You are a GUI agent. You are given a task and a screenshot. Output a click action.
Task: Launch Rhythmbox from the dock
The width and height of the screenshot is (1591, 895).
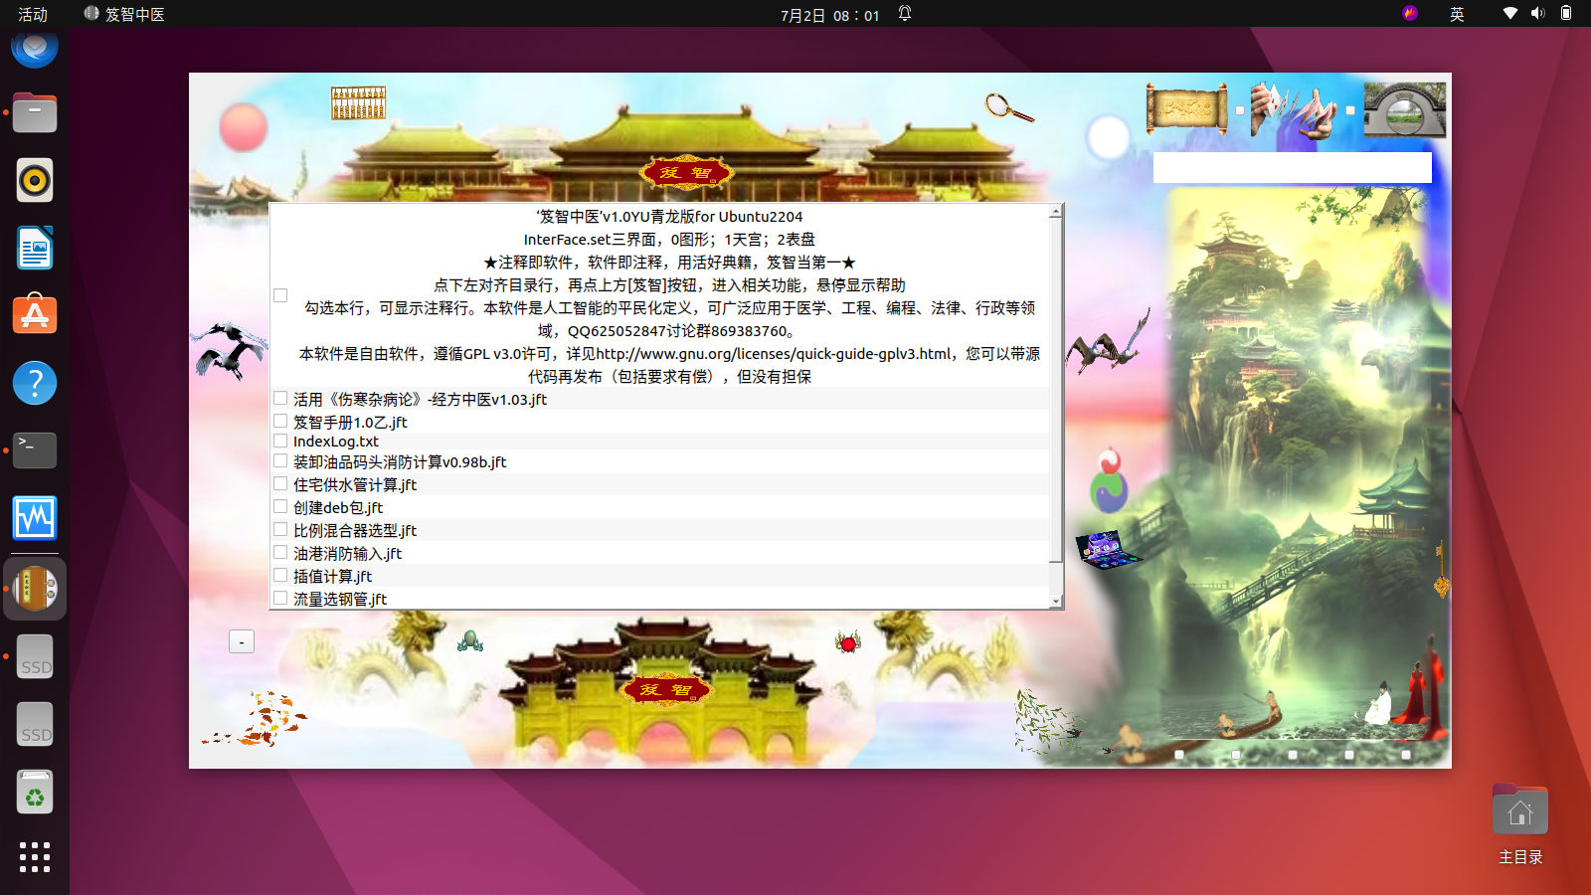tap(35, 180)
